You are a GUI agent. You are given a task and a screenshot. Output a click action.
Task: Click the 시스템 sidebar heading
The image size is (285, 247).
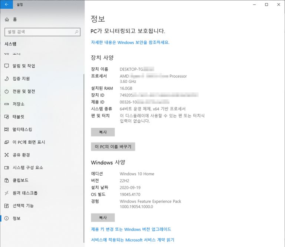(x=10, y=44)
